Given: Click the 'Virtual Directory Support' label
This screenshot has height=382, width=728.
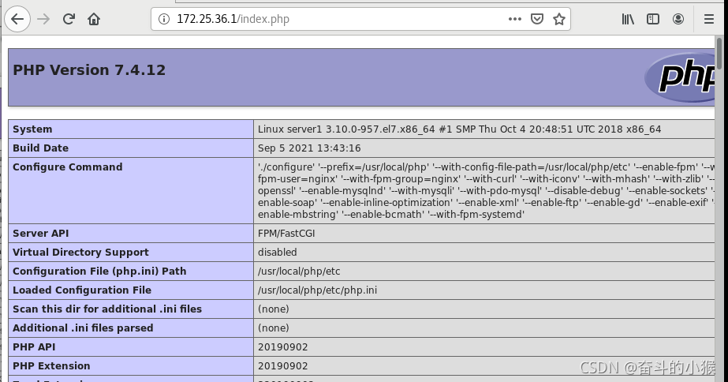Looking at the screenshot, I should click(80, 253).
